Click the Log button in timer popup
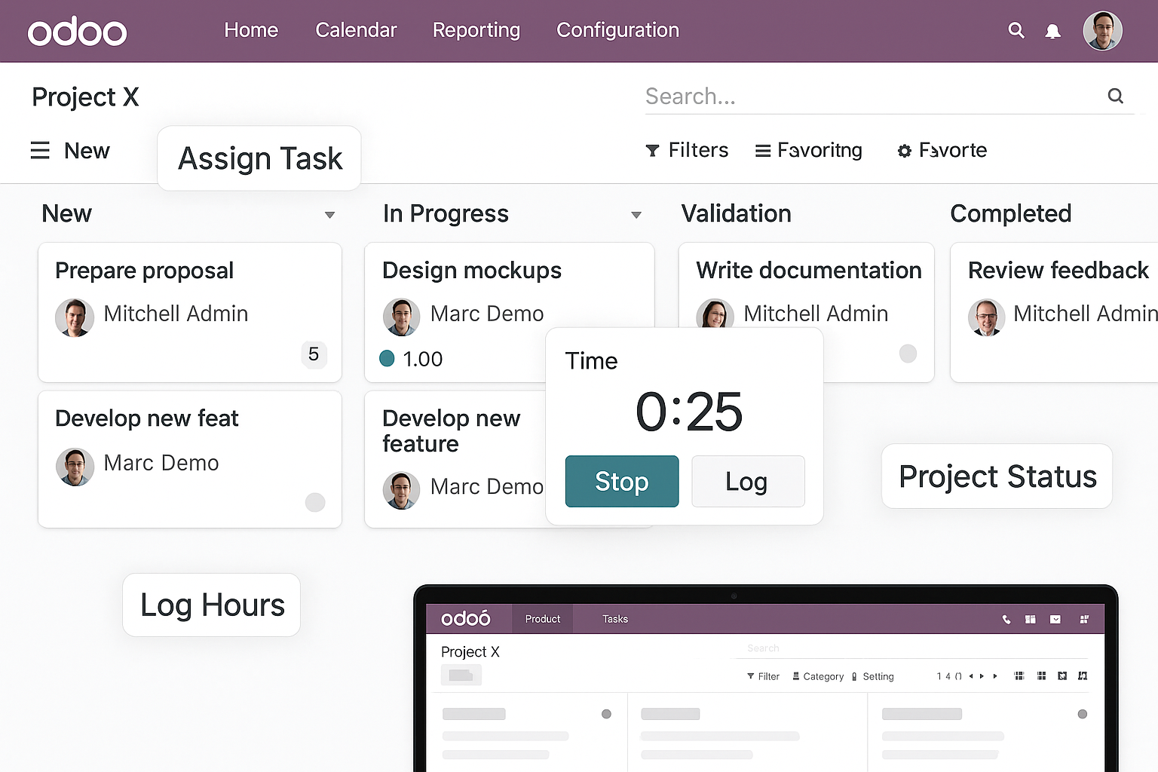Viewport: 1158px width, 772px height. (747, 481)
